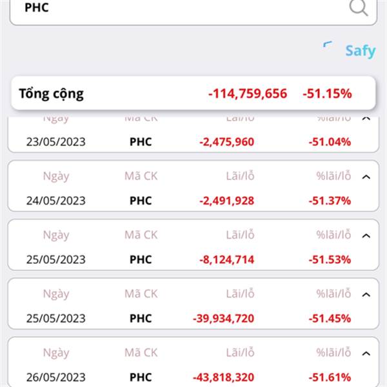Collapse the 26/05/2023 card chevron
Screen dimensions: 387x387
point(366,353)
